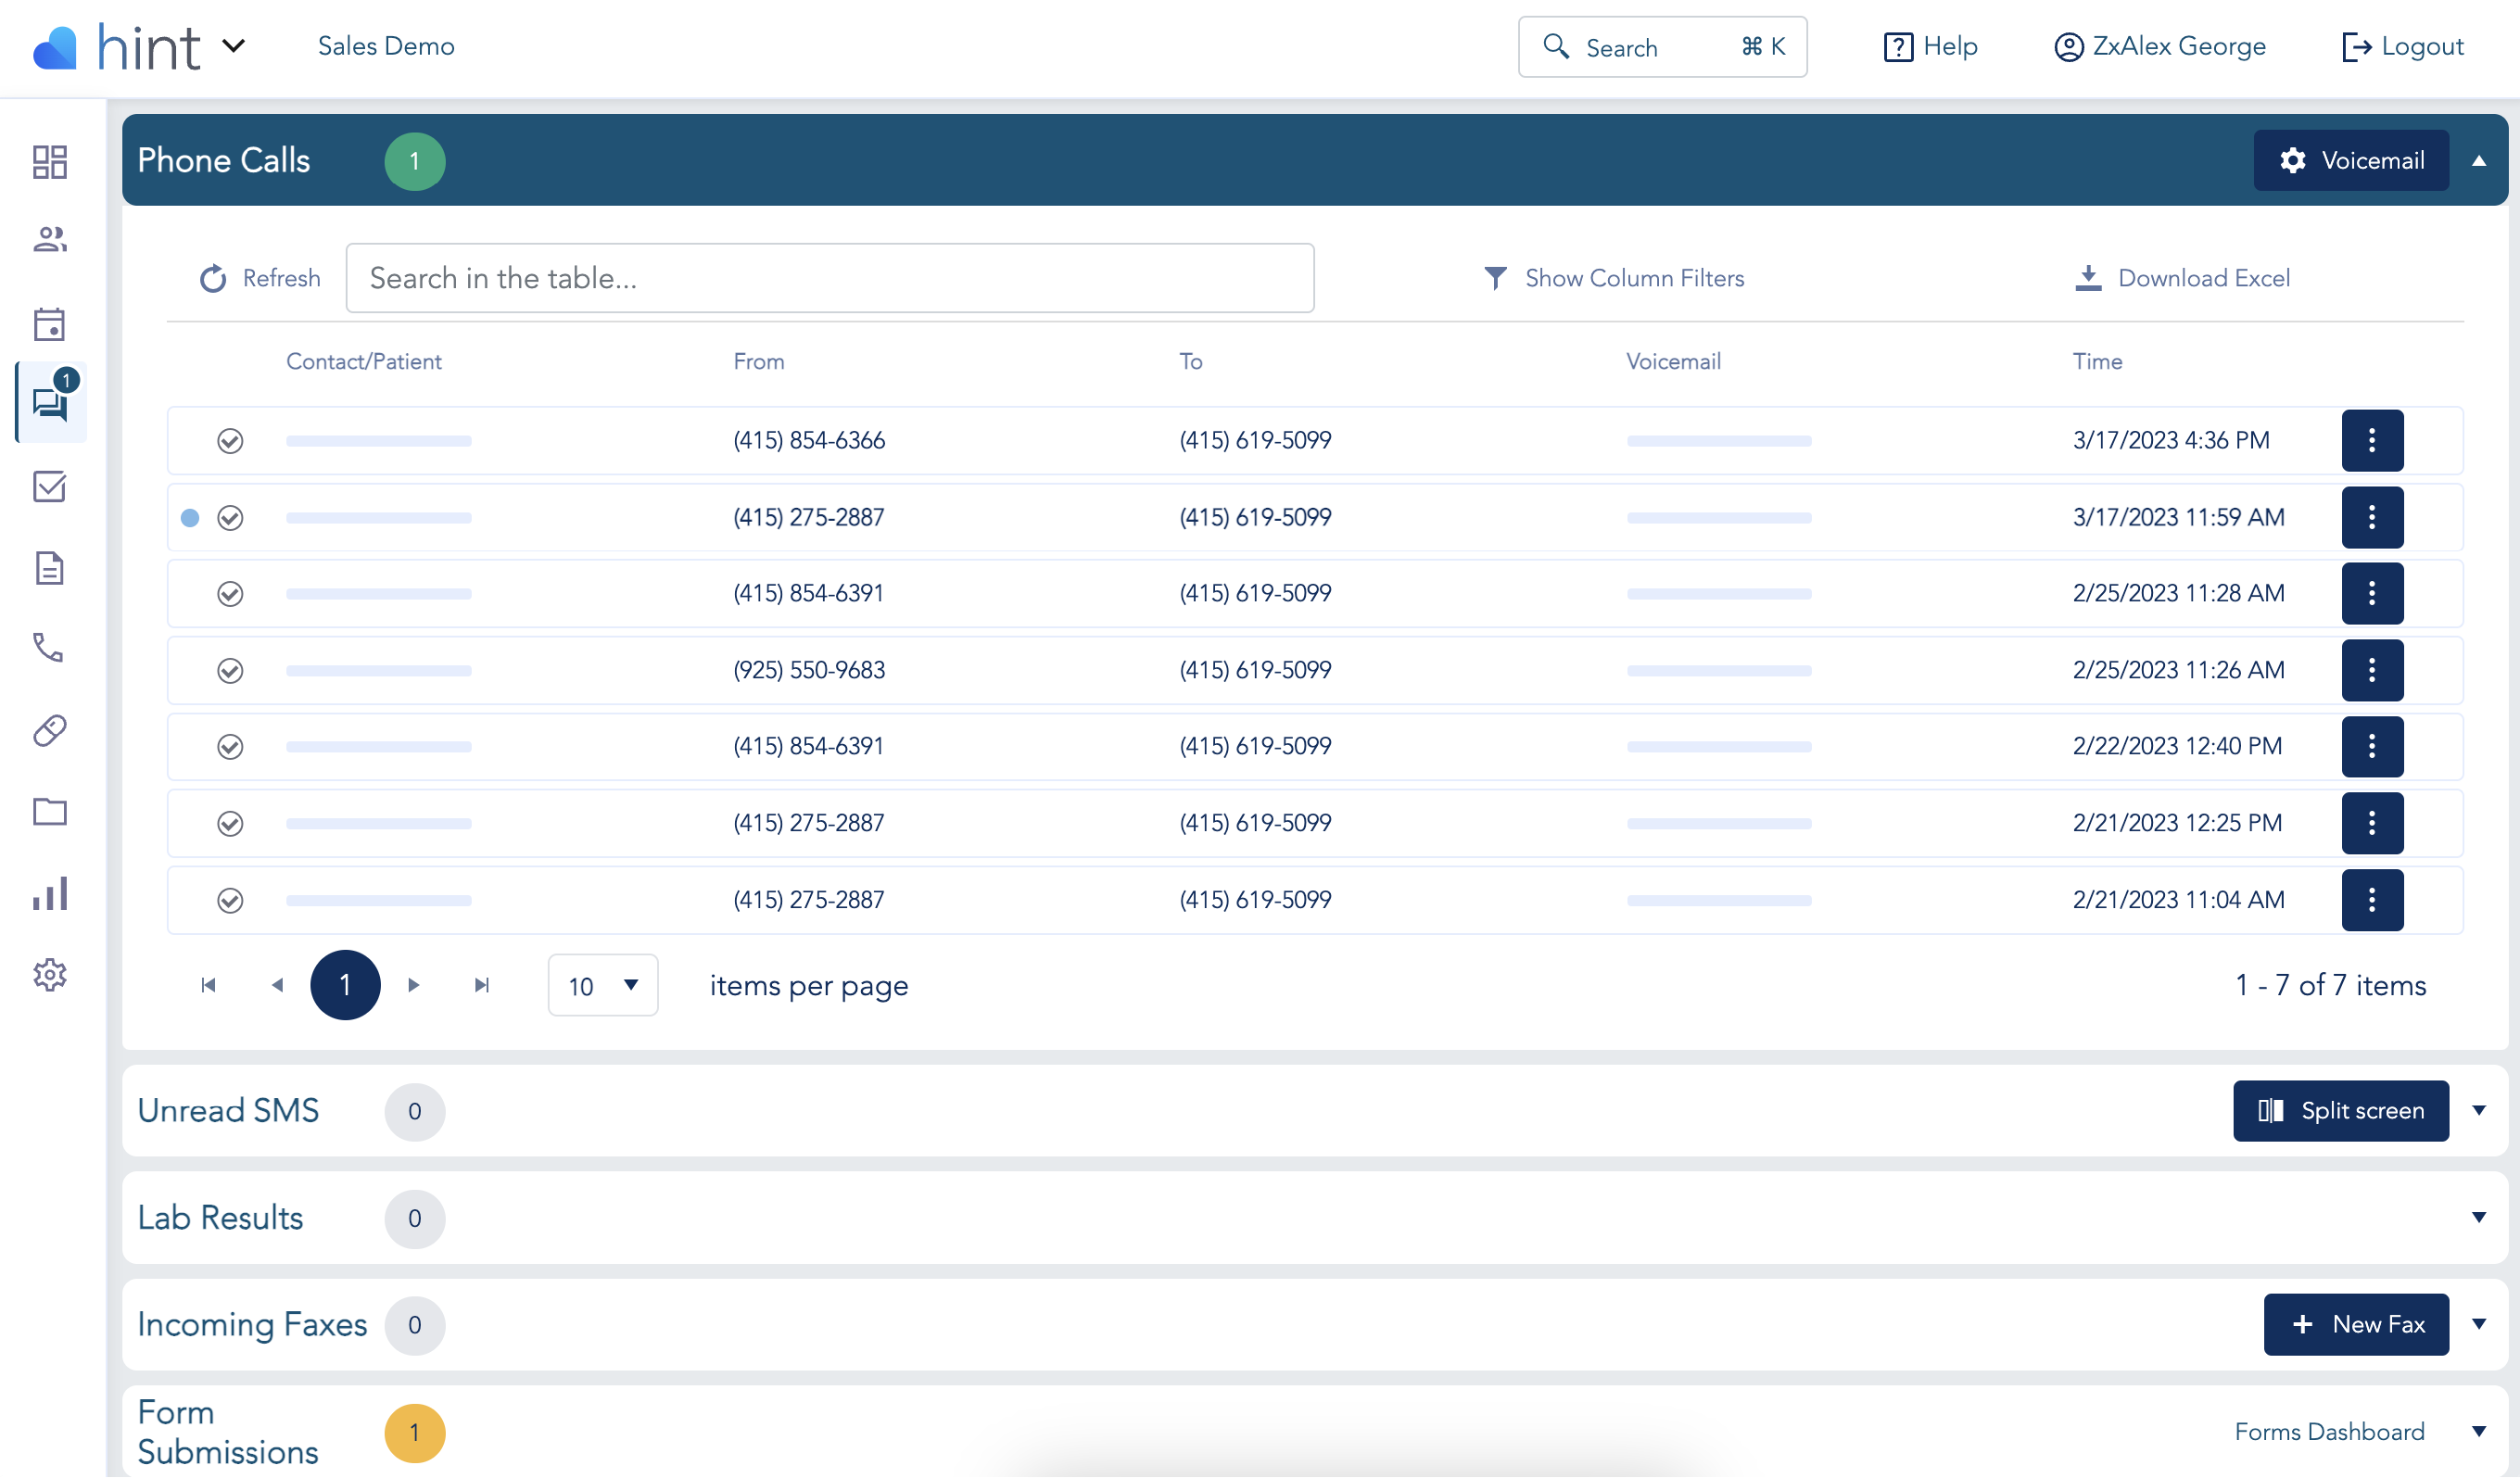Click the Refresh button
Image resolution: width=2520 pixels, height=1478 pixels.
pos(260,276)
